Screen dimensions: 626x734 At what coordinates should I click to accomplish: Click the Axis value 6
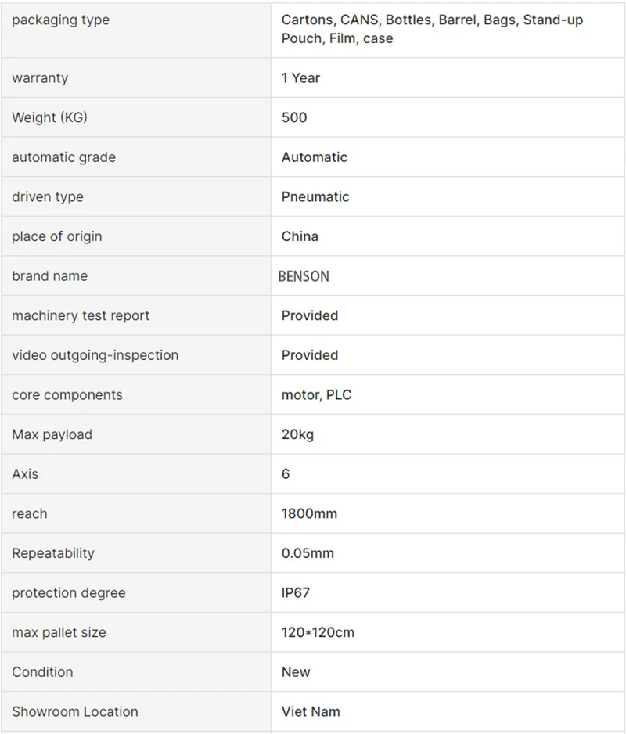click(x=285, y=474)
